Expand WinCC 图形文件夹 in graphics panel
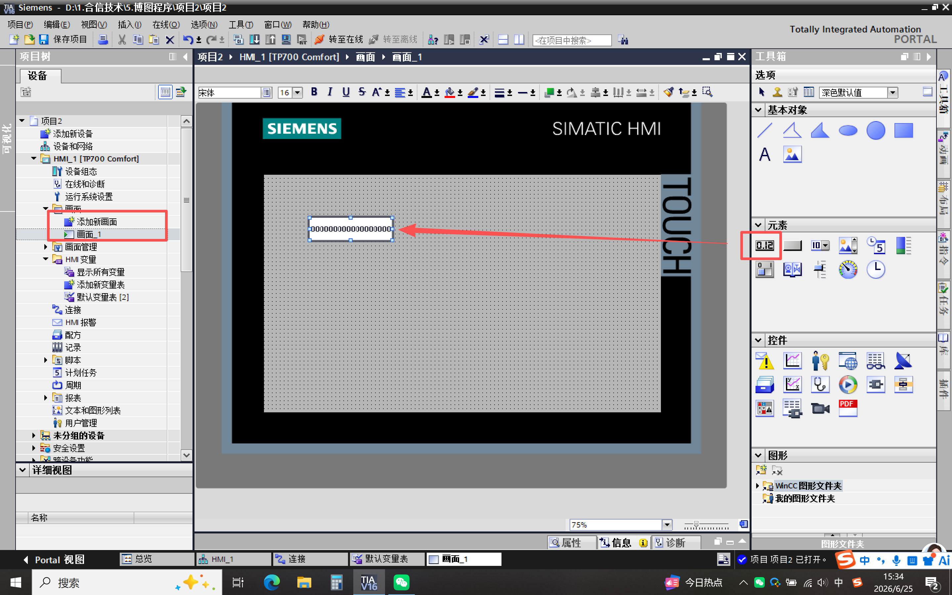This screenshot has height=595, width=952. (x=757, y=485)
